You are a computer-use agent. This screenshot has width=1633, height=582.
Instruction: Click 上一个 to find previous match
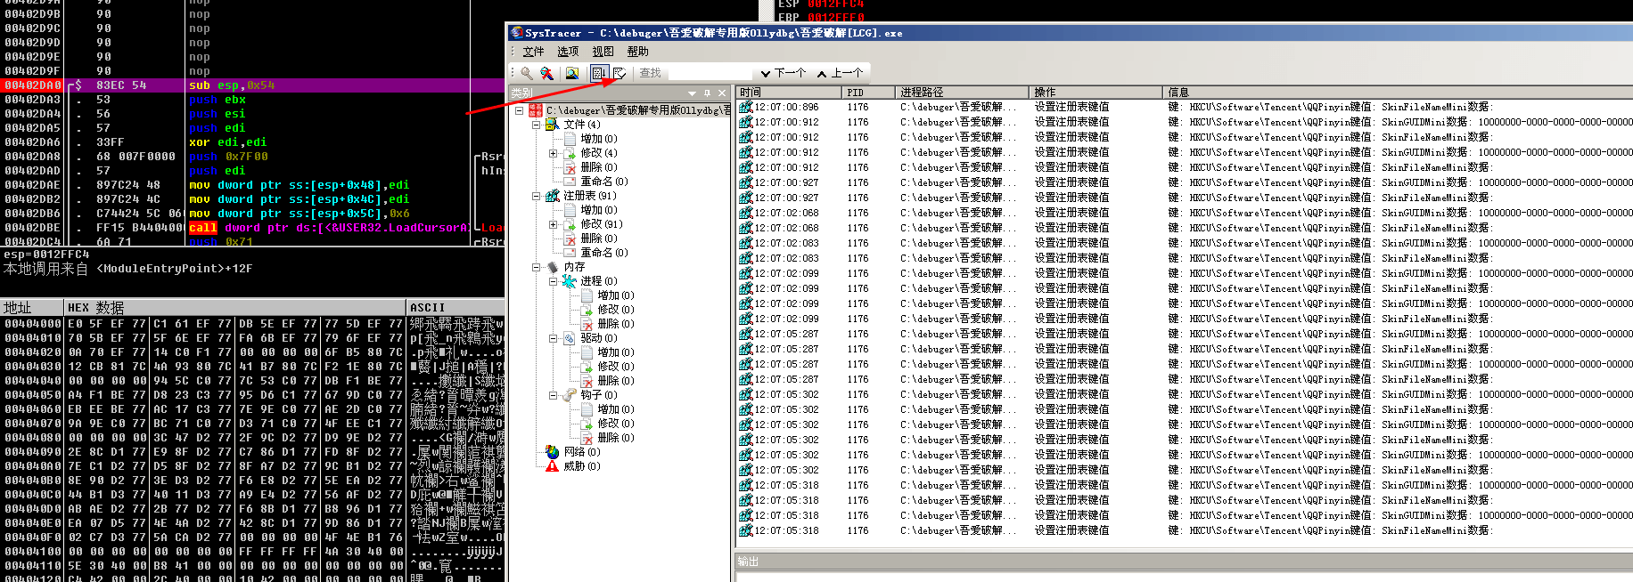pos(840,73)
